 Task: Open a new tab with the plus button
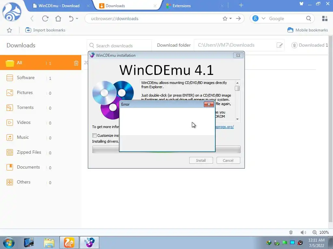click(x=241, y=5)
